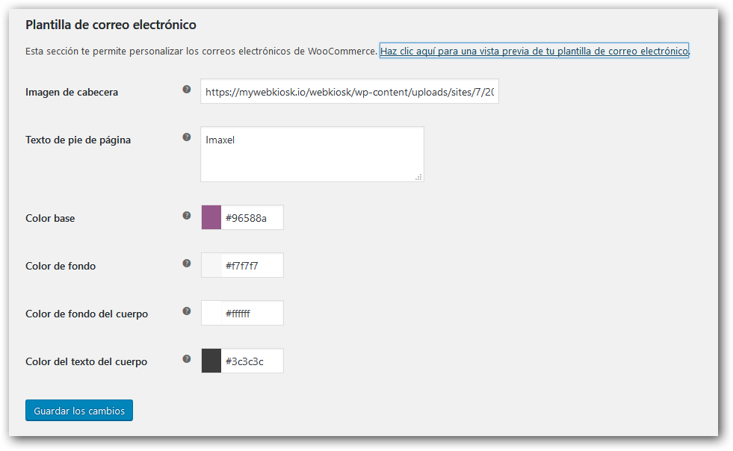Click help icon for Color de fondo
The width and height of the screenshot is (733, 451).
pos(187,263)
